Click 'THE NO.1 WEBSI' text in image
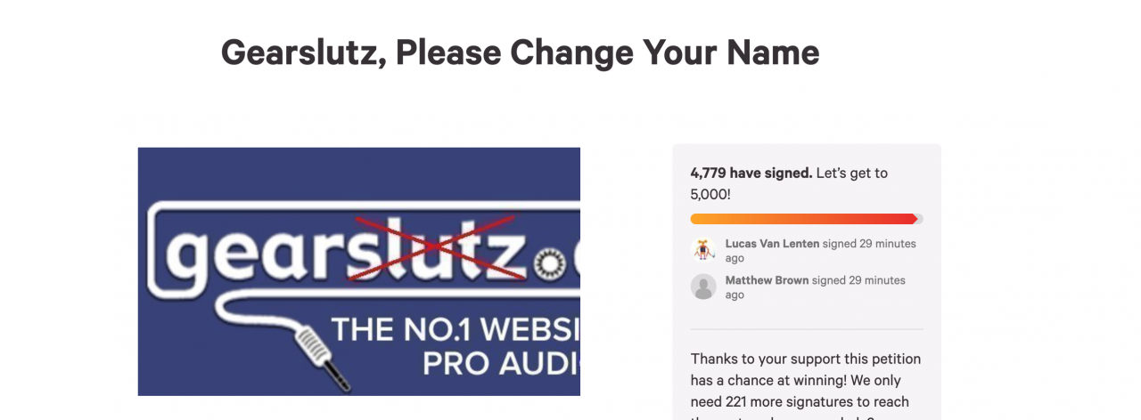The image size is (1141, 420). click(x=455, y=330)
